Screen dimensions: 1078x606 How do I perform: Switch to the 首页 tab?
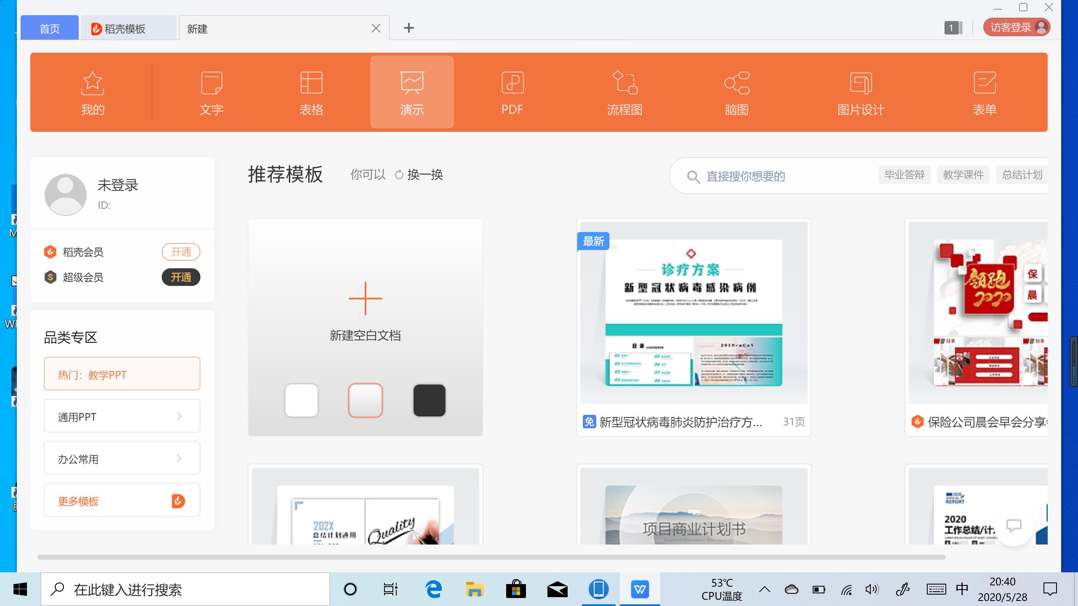pos(49,28)
